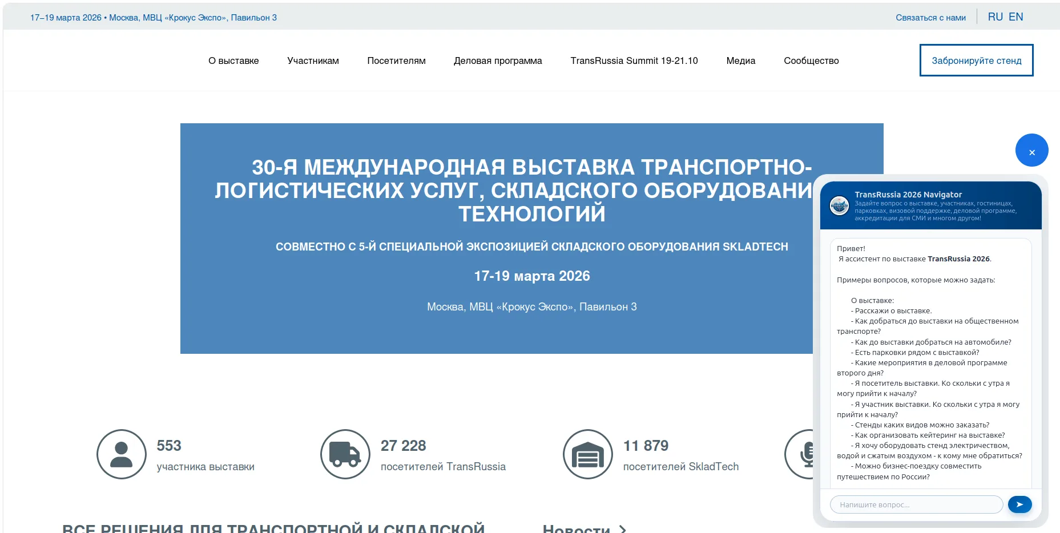Open the О выставке menu
Screen dimensions: 1060x533
click(233, 60)
